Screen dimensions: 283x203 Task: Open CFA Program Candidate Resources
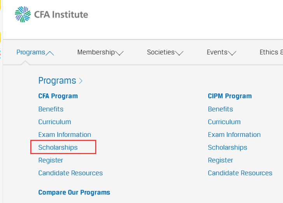(x=70, y=173)
